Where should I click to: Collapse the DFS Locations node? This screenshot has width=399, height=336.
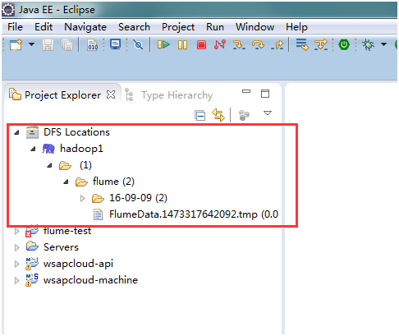pyautogui.click(x=16, y=132)
